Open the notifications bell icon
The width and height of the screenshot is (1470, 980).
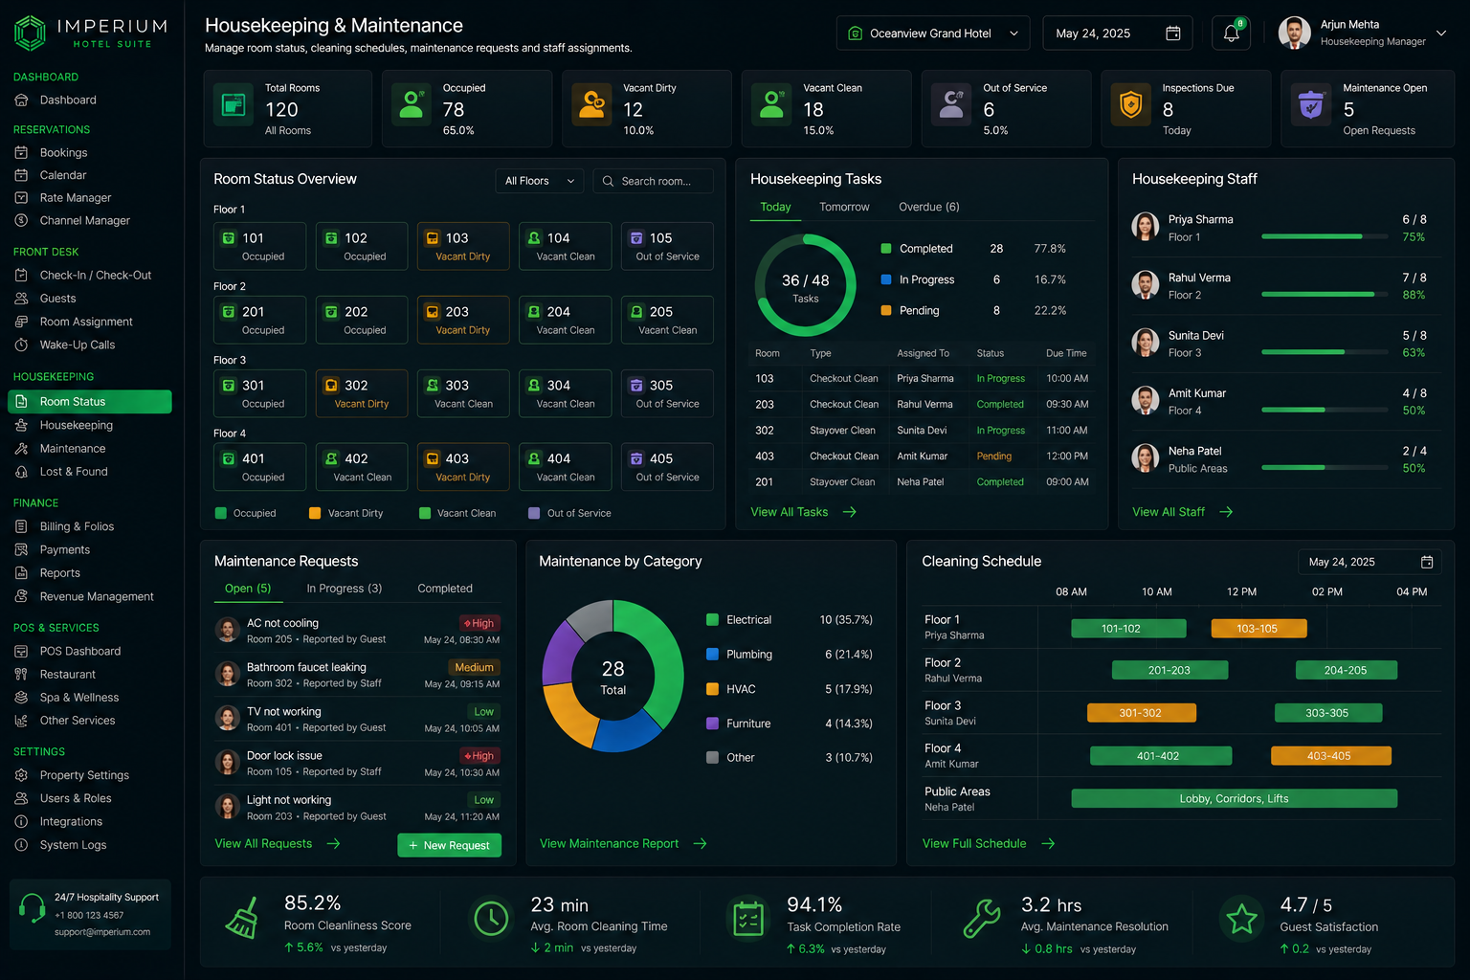click(x=1231, y=33)
